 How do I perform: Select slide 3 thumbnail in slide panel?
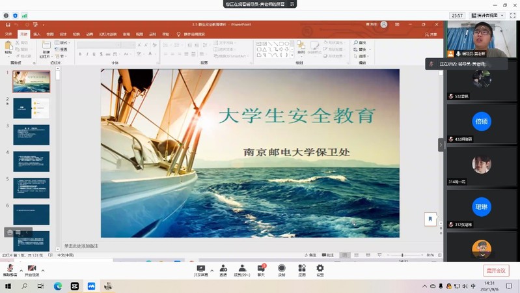click(31, 135)
